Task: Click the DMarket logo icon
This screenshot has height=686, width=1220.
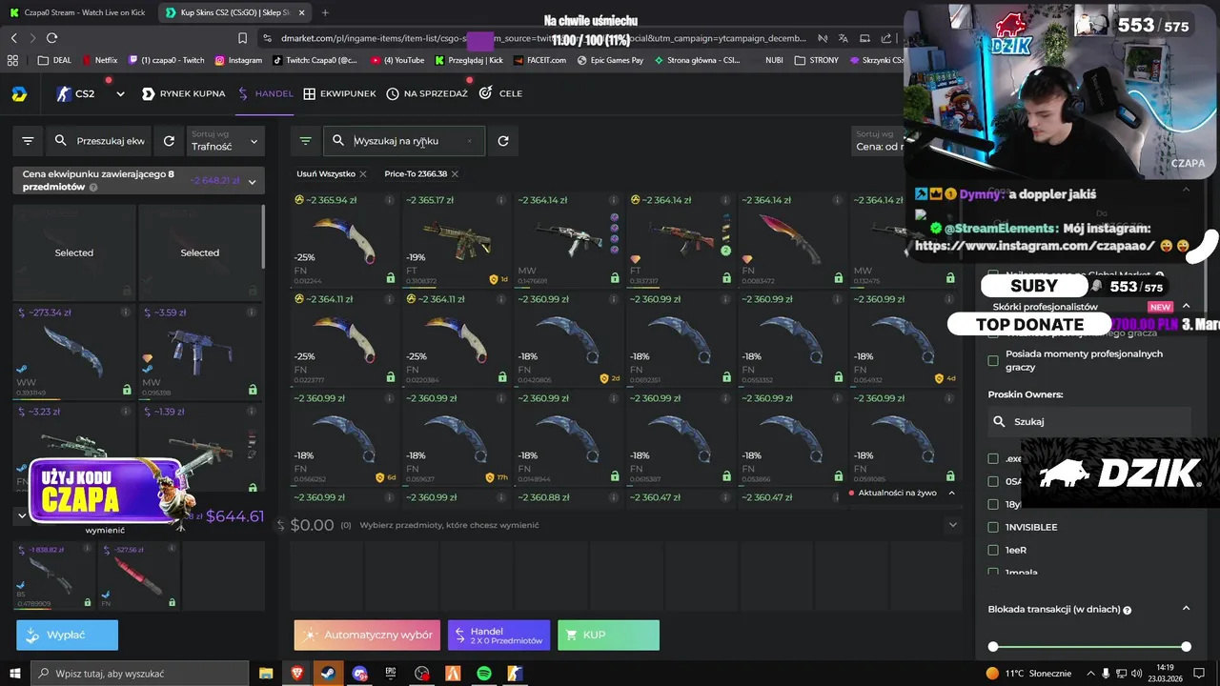Action: coord(19,94)
